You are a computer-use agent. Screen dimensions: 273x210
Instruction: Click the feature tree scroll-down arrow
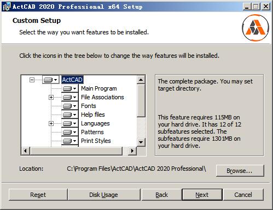[x=141, y=142]
